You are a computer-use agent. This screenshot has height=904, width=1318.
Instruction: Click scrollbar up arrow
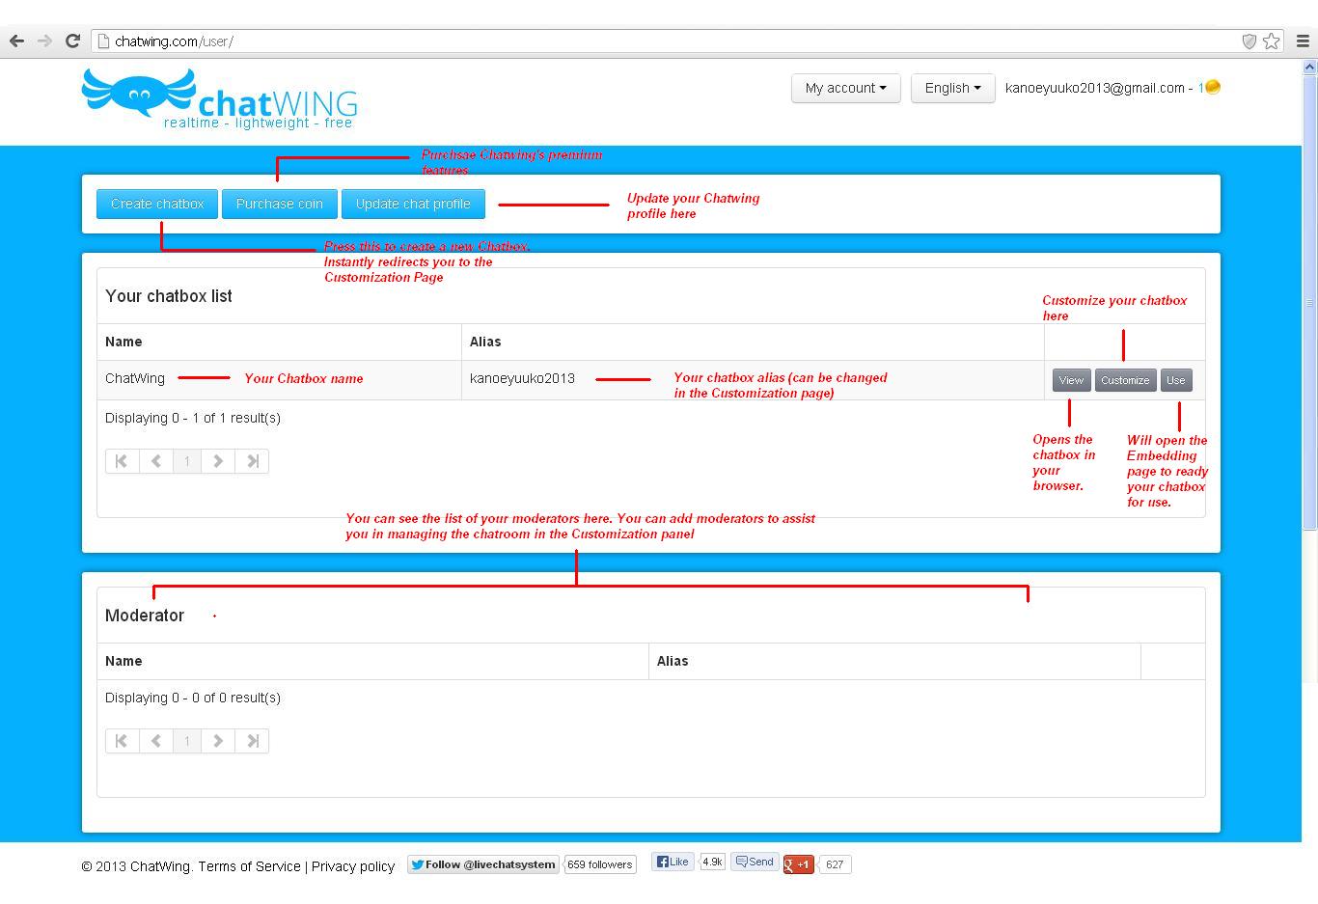[1309, 67]
